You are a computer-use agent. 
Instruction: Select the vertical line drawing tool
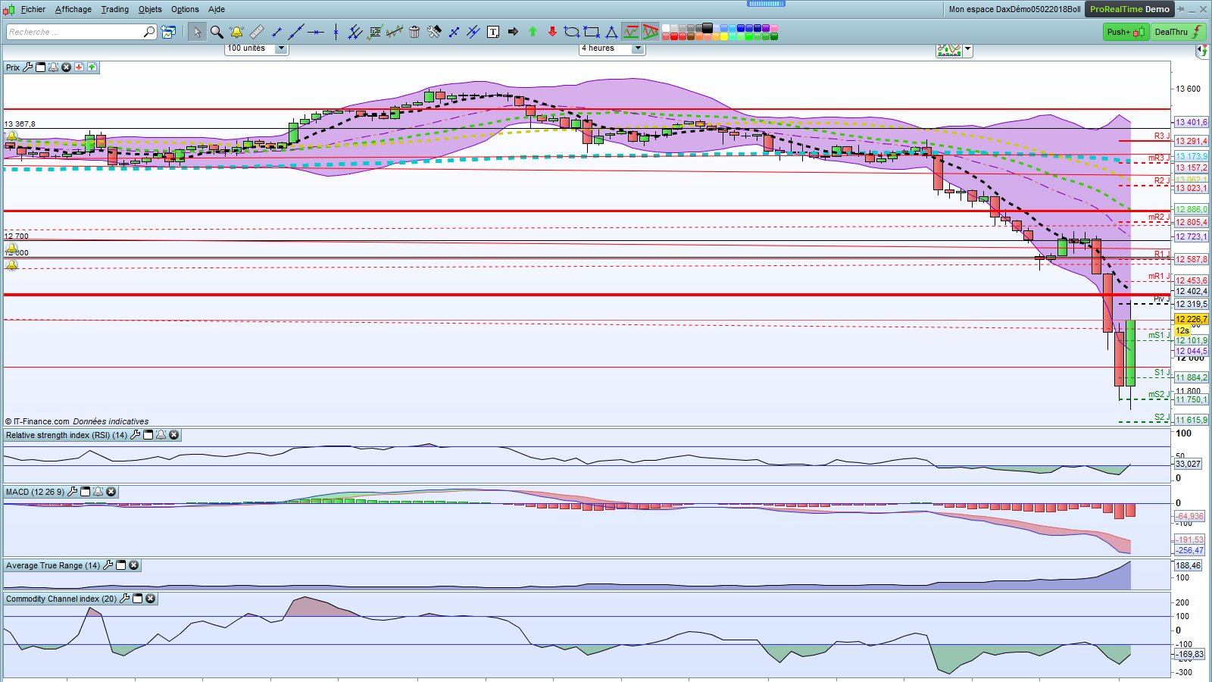tap(336, 32)
